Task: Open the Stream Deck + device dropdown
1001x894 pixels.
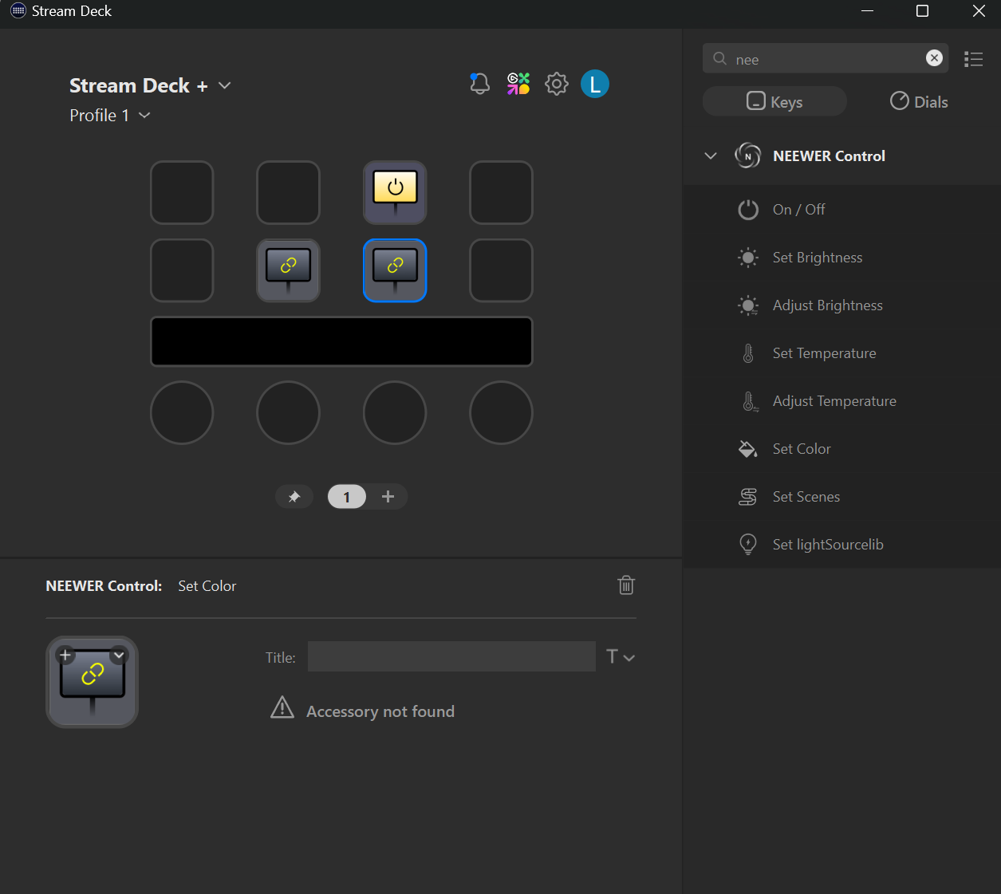Action: pyautogui.click(x=225, y=85)
